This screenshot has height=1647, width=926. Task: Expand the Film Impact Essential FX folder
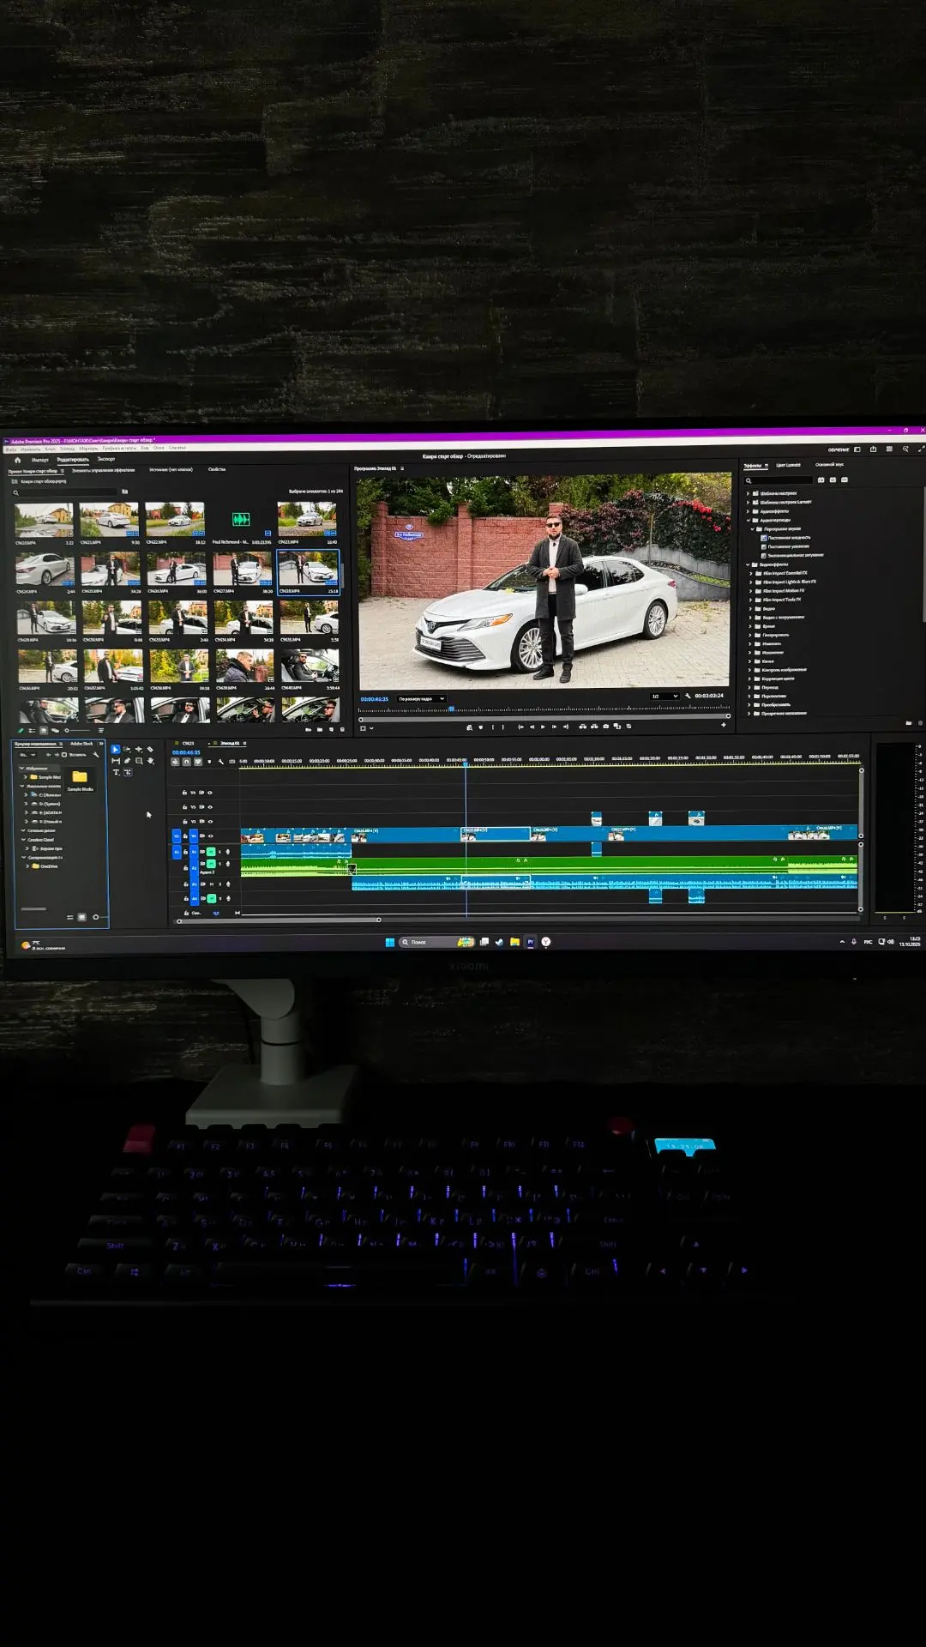click(752, 573)
